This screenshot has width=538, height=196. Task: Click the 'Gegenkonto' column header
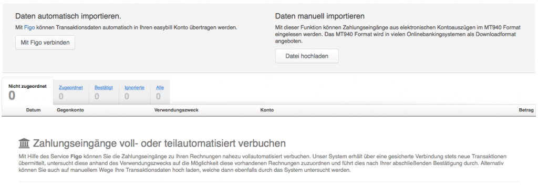coord(70,110)
